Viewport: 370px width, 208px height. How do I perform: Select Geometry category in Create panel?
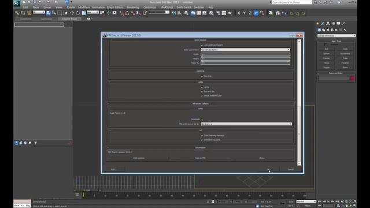[x=319, y=30]
